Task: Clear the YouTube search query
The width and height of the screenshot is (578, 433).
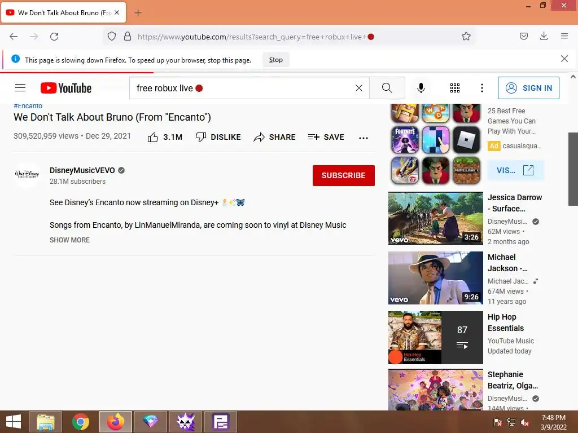Action: tap(358, 88)
